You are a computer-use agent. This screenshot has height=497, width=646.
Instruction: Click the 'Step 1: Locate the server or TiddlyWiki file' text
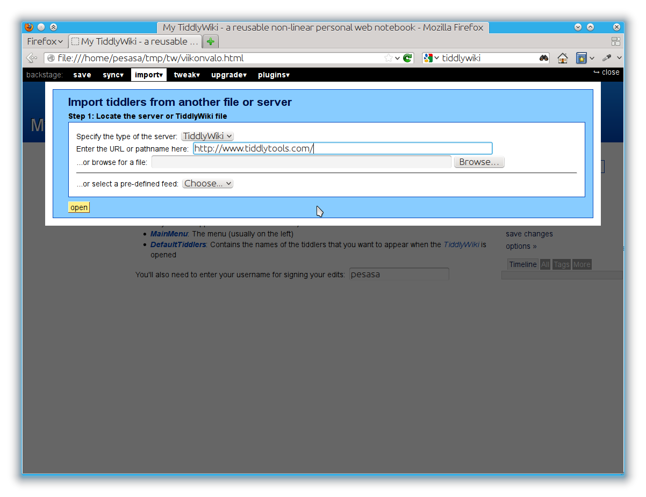pos(148,116)
